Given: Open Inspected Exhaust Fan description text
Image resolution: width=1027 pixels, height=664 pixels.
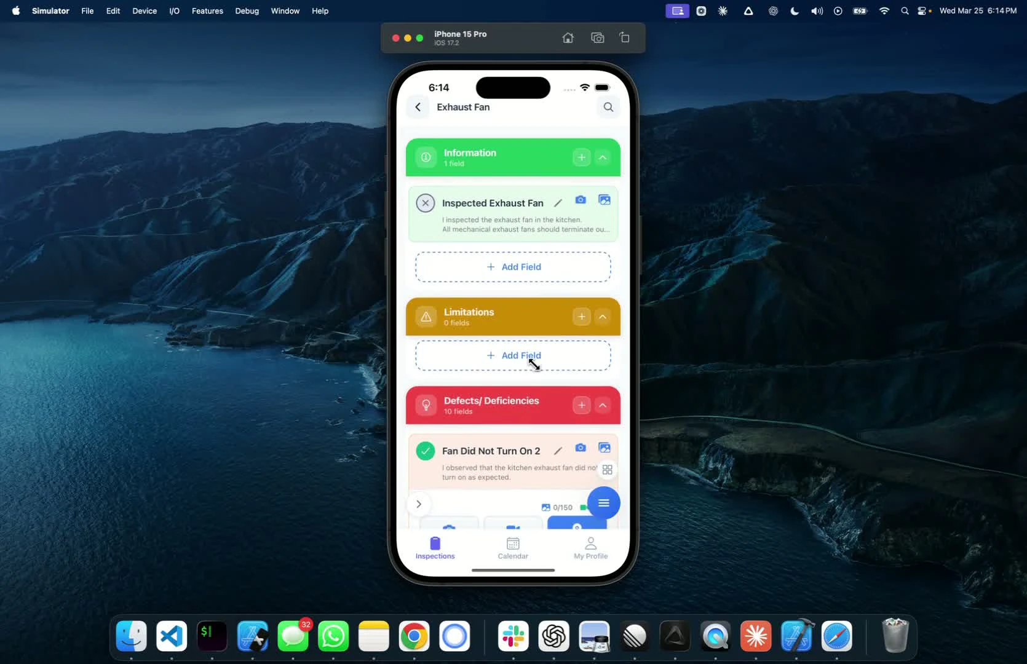Looking at the screenshot, I should coord(526,224).
